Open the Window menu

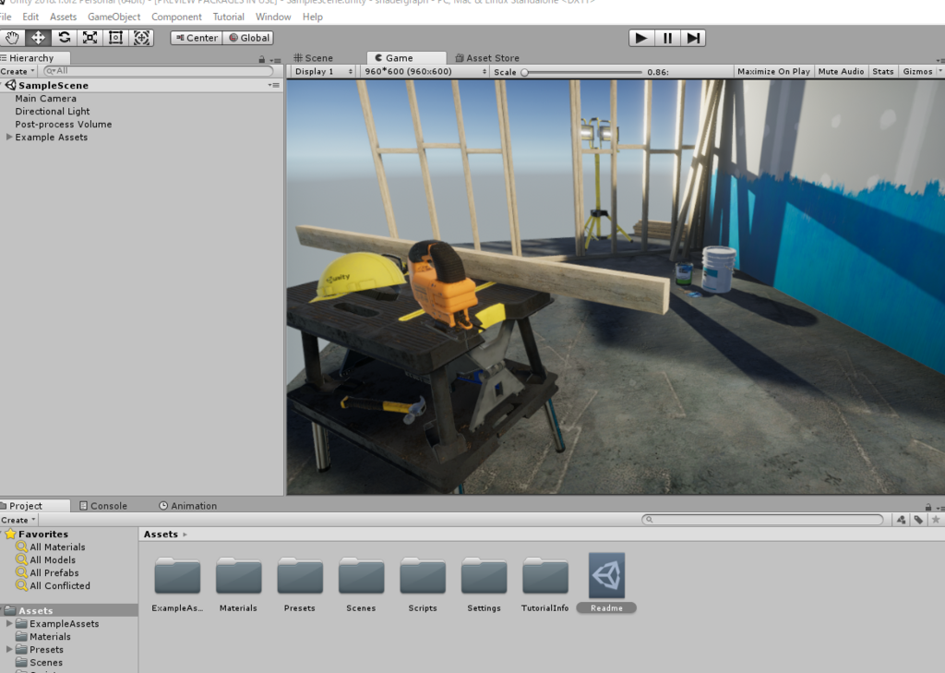pos(273,17)
